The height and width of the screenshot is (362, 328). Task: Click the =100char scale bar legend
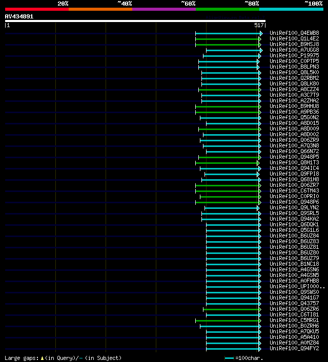pos(243,358)
